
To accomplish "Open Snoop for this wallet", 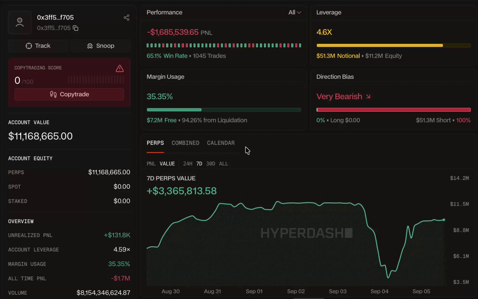I will pos(100,46).
